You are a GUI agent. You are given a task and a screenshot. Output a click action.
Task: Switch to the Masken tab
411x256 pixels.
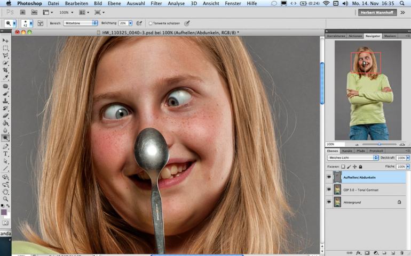coord(390,36)
